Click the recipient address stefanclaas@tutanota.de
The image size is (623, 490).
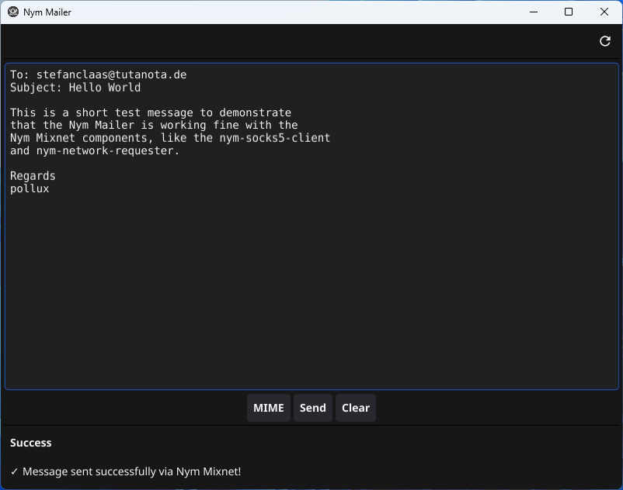111,75
